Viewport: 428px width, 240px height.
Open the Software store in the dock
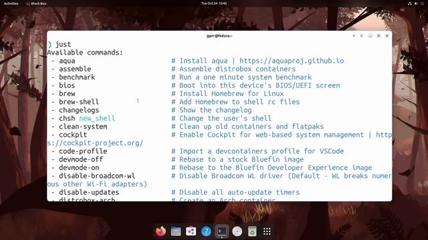pyautogui.click(x=191, y=231)
